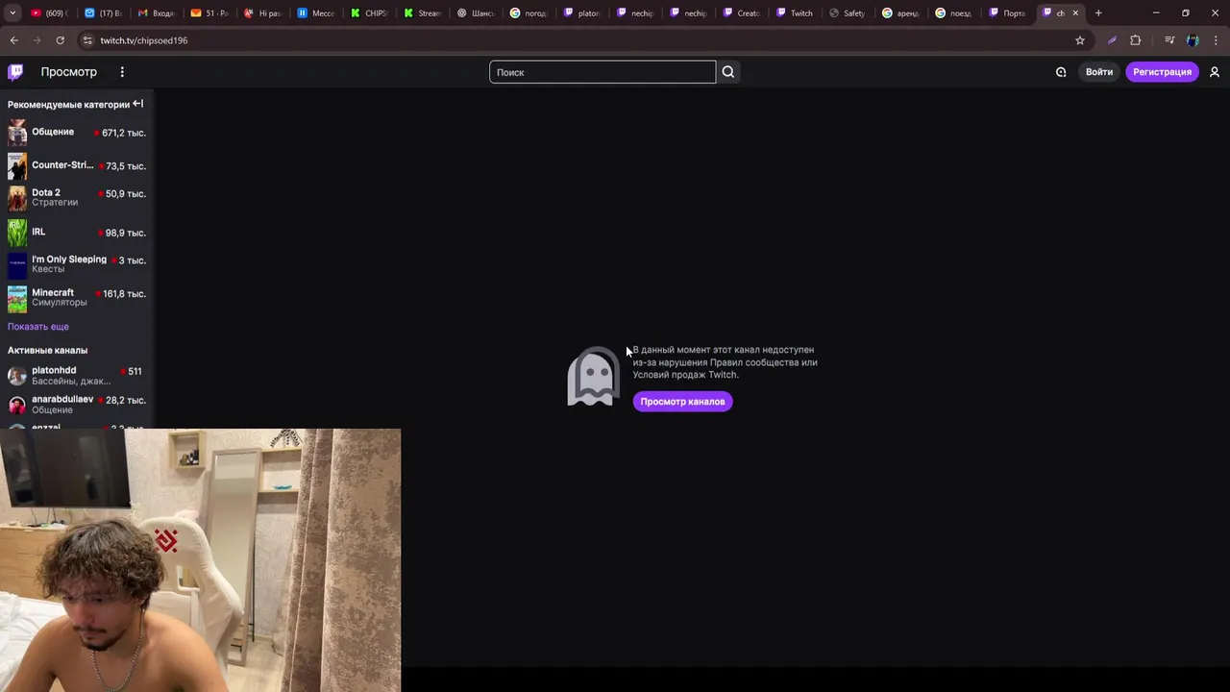Switch to the CHIPS Kick tab
Viewport: 1230px width, 692px height.
pos(369,12)
